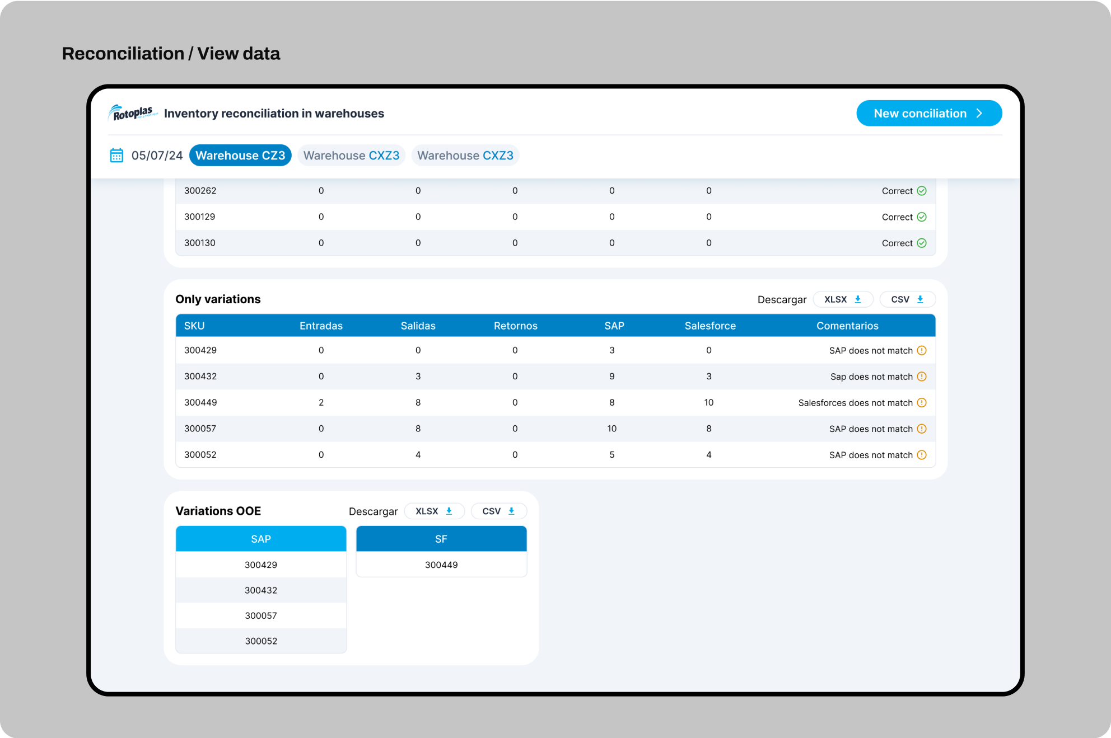Click the Rotoplas logo

pyautogui.click(x=132, y=113)
